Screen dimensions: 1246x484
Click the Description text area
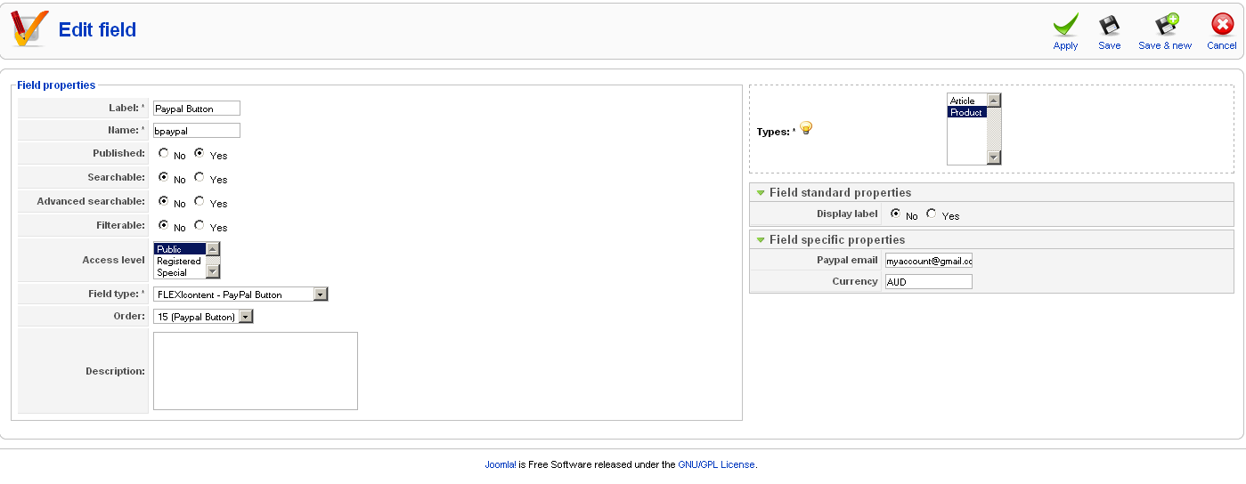coord(256,371)
